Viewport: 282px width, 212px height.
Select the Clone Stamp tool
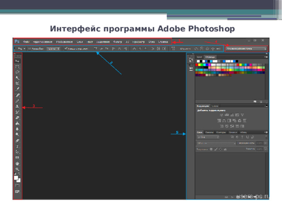tap(17, 106)
